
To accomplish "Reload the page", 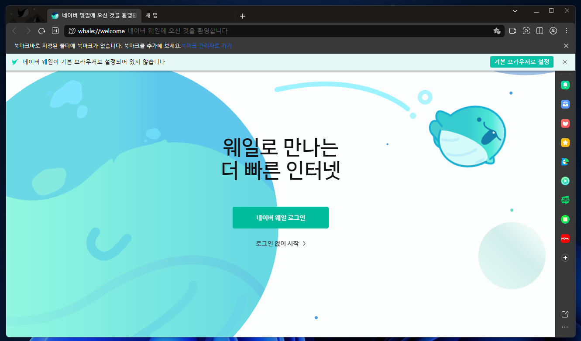I will 42,31.
